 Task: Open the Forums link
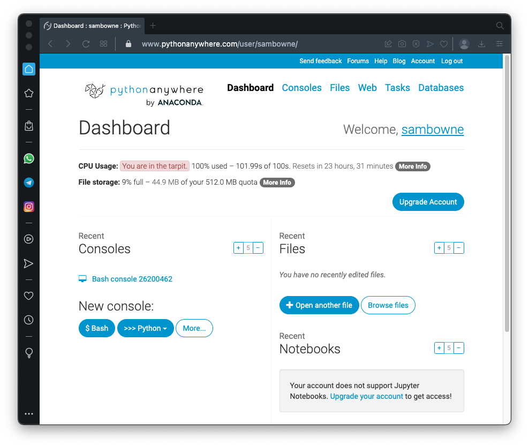[x=358, y=61]
